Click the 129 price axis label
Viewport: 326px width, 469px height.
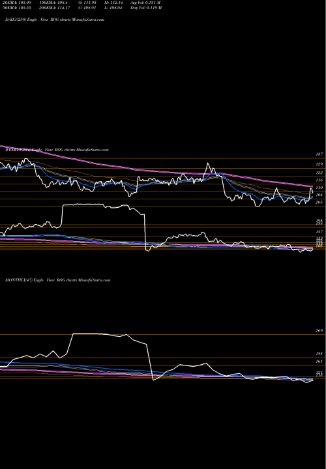(x=319, y=164)
